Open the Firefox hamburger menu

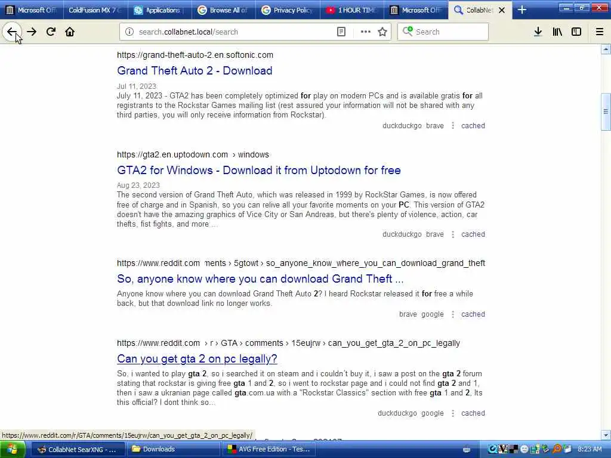pyautogui.click(x=599, y=32)
